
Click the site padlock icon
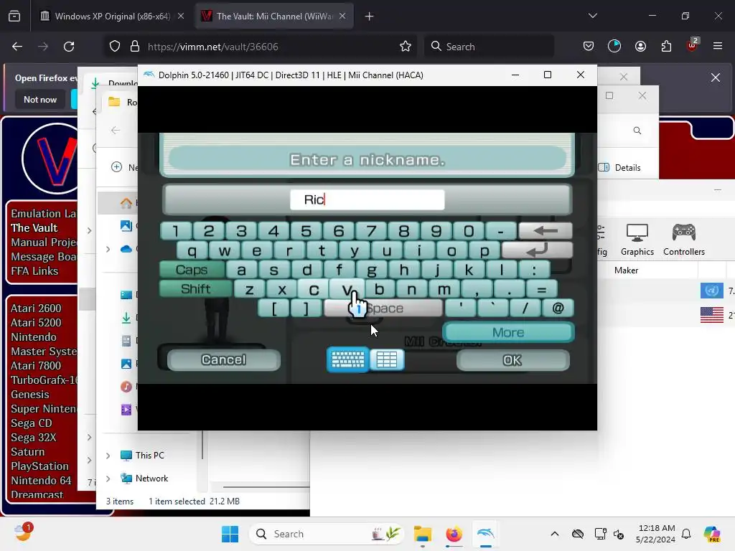pos(135,47)
